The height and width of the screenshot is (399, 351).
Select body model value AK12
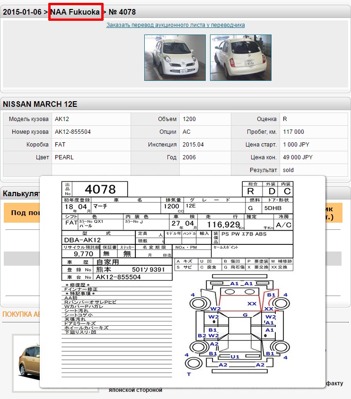(x=62, y=119)
